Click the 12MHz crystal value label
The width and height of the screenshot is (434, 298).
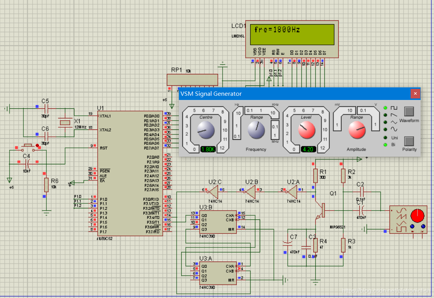point(80,127)
